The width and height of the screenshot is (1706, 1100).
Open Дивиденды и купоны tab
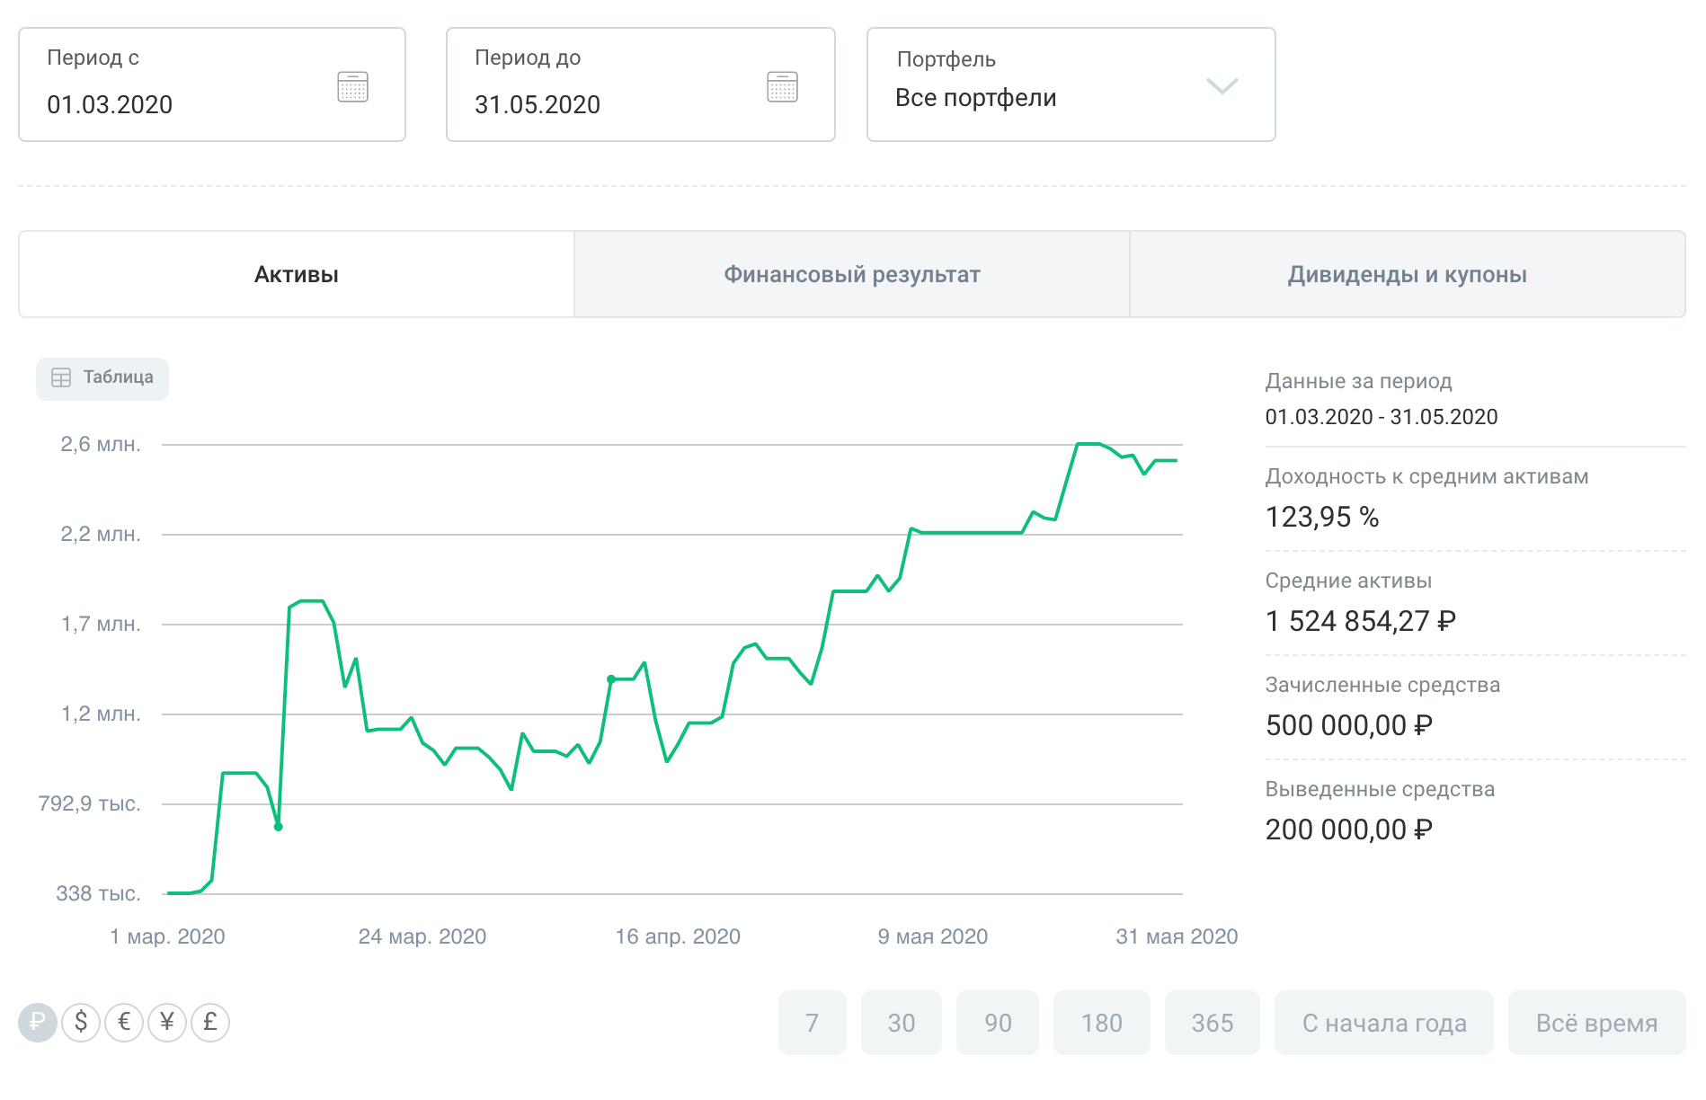click(x=1407, y=275)
